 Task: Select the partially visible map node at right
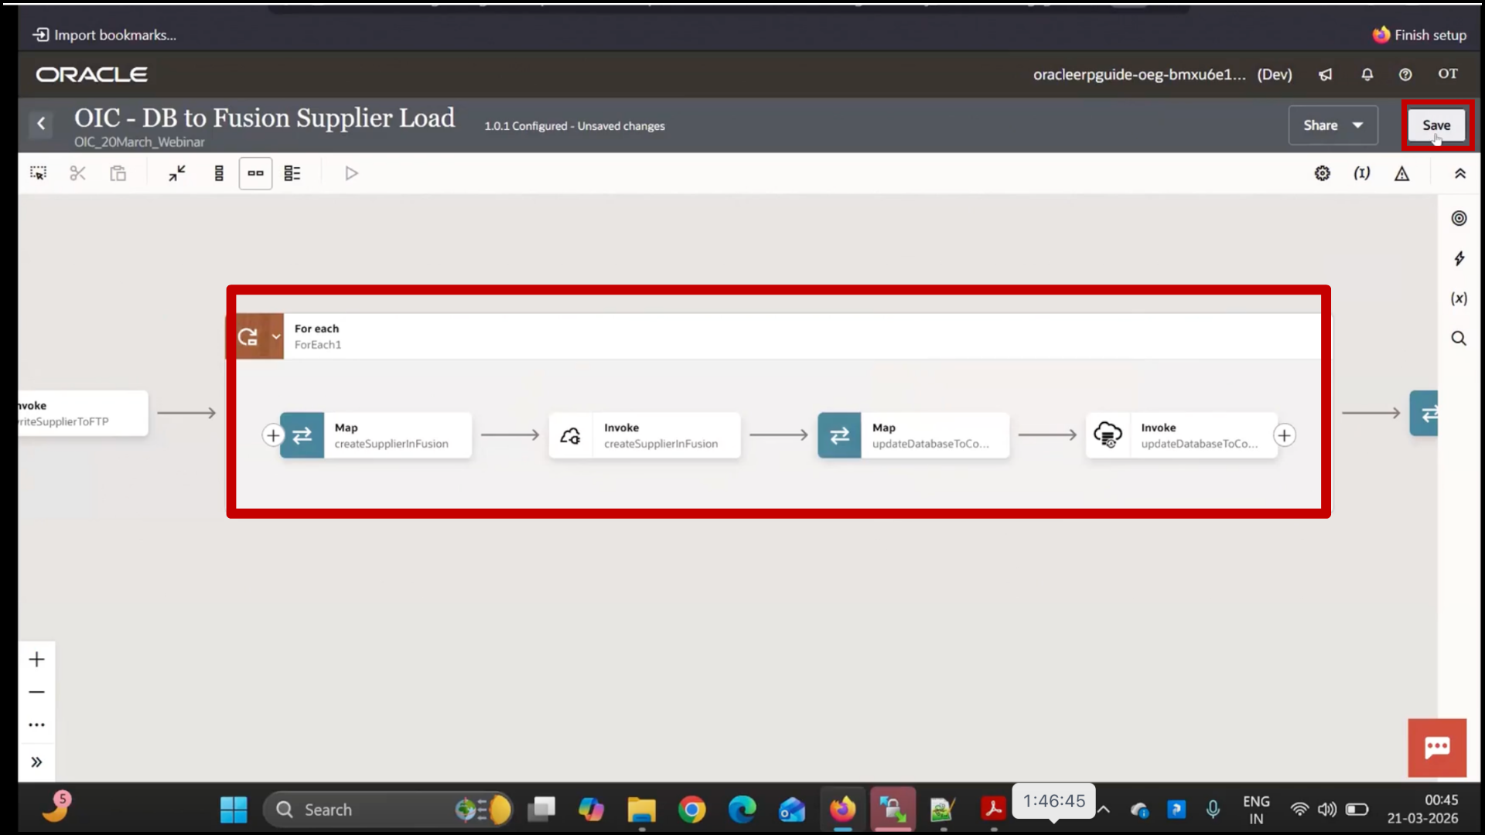pos(1424,413)
